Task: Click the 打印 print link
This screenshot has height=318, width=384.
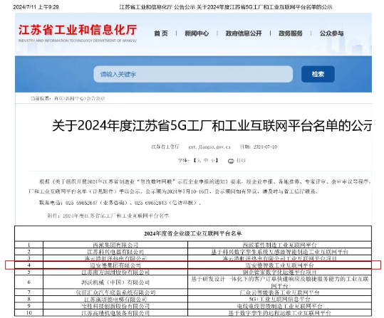Action: [241, 161]
